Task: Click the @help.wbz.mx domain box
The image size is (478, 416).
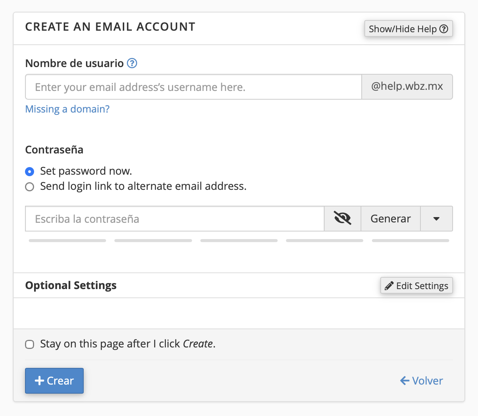Action: [407, 87]
